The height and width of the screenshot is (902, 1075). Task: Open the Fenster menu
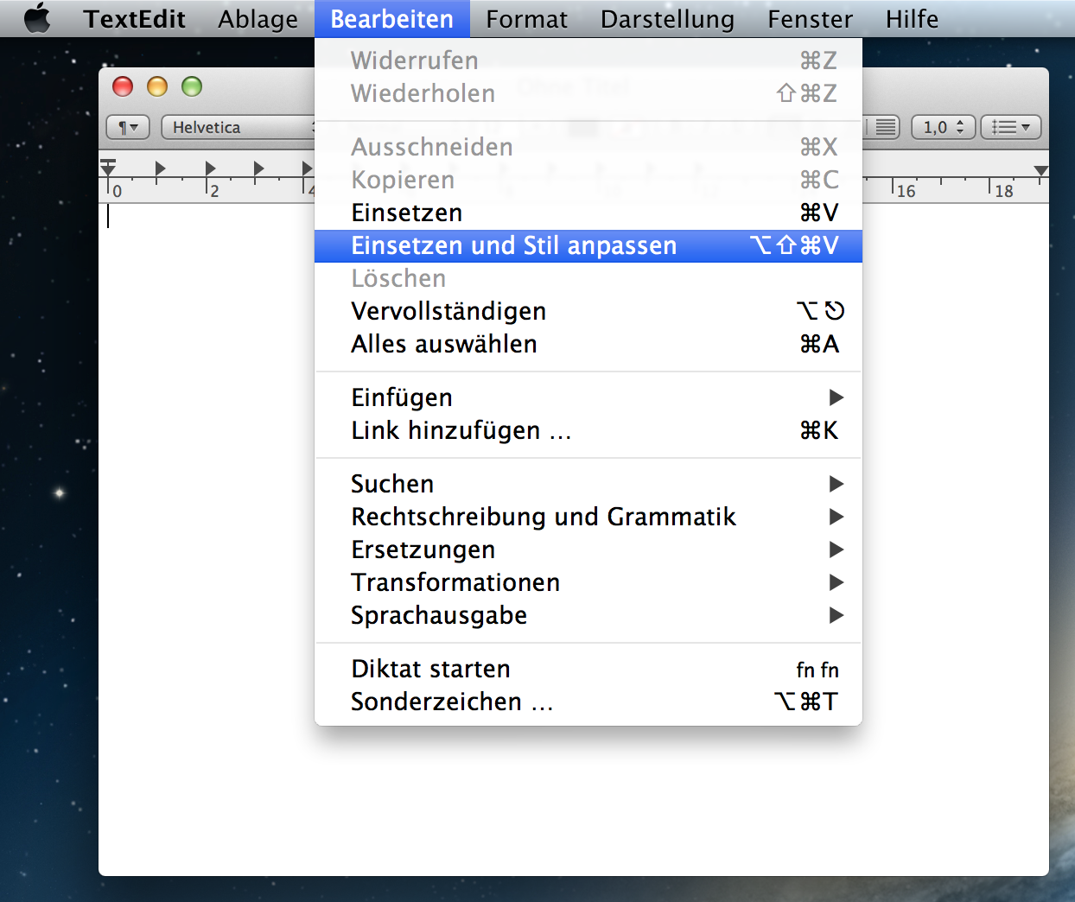(x=810, y=18)
